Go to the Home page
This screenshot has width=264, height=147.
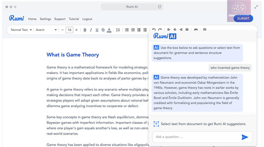(x=32, y=19)
